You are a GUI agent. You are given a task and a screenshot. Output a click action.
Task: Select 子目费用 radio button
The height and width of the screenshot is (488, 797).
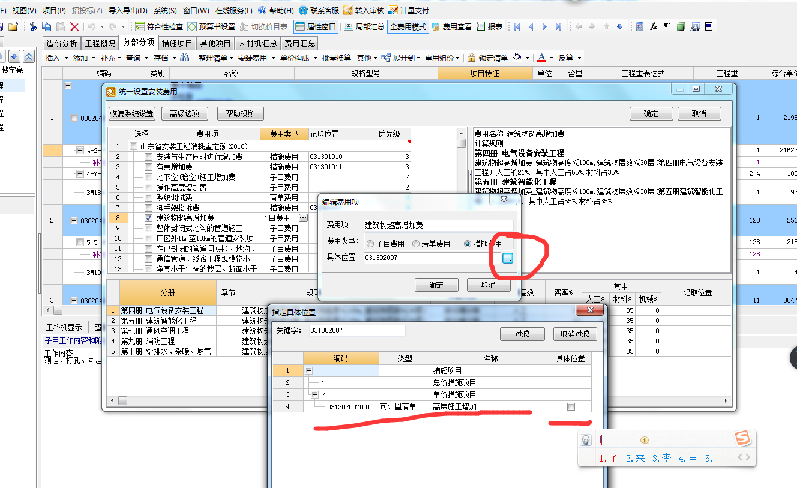tap(370, 244)
